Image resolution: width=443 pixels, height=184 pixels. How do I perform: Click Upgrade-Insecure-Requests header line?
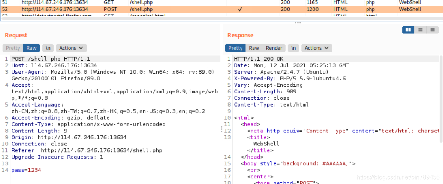coord(57,157)
